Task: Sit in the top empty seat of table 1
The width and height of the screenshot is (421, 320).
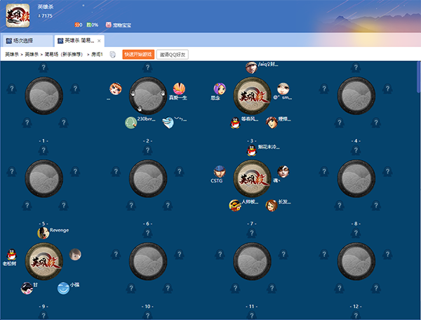Action: (44, 67)
